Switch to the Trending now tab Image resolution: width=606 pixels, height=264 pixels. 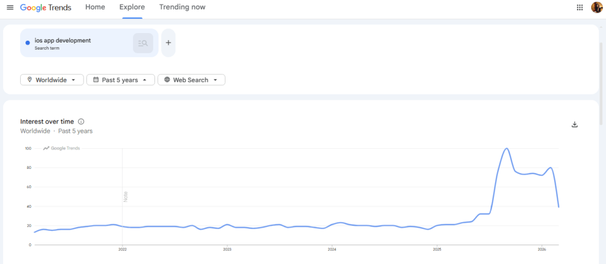(182, 7)
